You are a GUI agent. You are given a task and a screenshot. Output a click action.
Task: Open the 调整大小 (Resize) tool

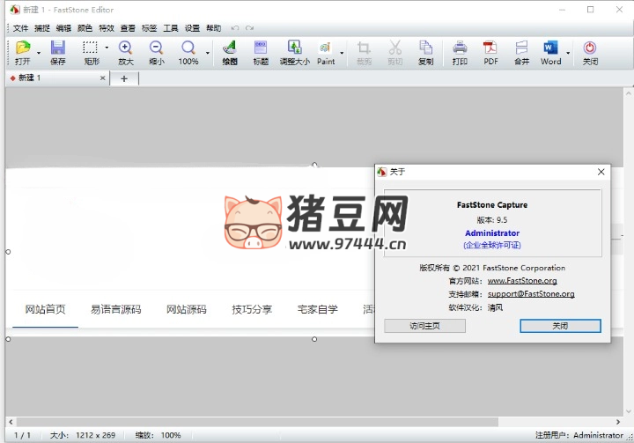tap(294, 52)
